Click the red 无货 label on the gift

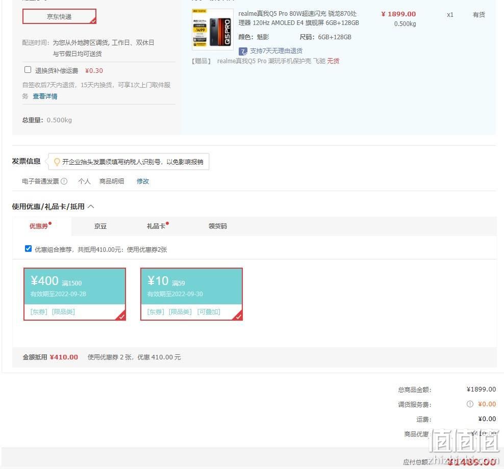click(333, 61)
